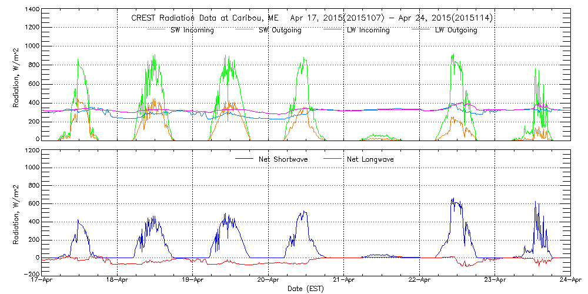Viewport: 588px width, 294px height.
Task: Select the 'SW Outgoing' legend label
Action: 280,30
